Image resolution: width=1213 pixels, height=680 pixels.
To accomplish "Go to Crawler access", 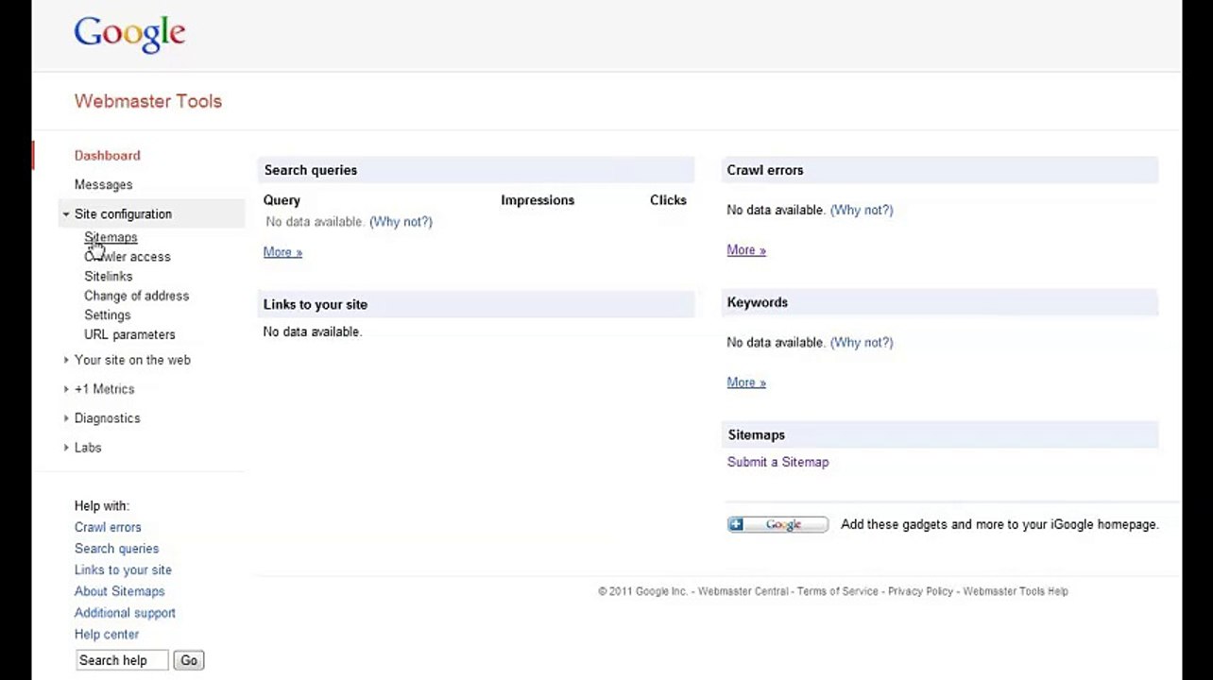I will pos(128,257).
